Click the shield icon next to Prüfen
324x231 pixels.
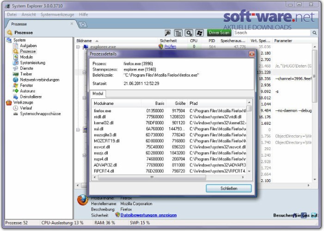point(161,47)
